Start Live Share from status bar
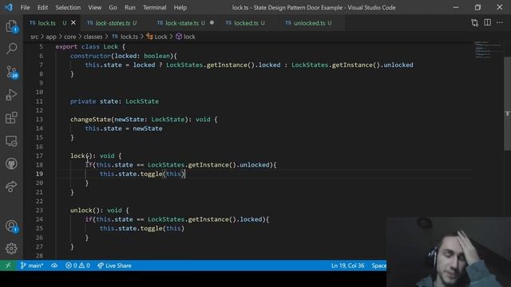511x287 pixels. [114, 265]
